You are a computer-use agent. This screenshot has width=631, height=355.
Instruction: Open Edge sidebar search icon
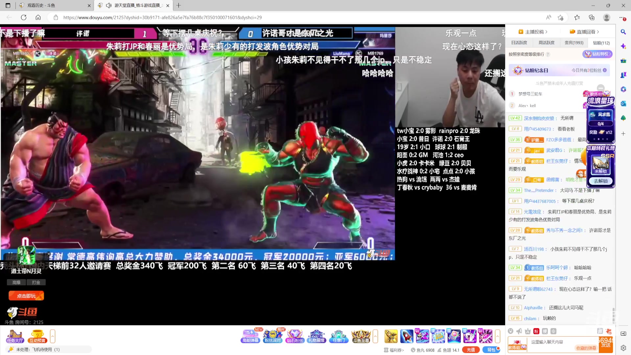coord(623,32)
